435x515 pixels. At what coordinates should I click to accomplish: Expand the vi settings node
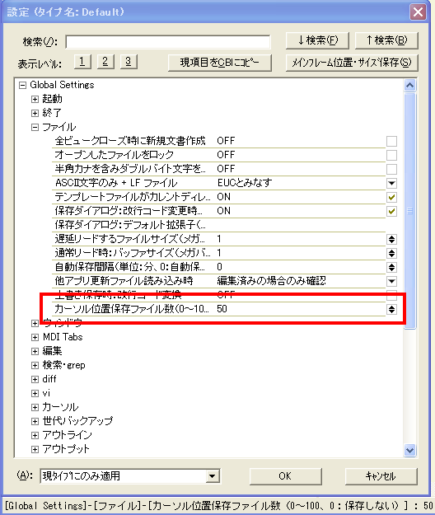click(35, 393)
